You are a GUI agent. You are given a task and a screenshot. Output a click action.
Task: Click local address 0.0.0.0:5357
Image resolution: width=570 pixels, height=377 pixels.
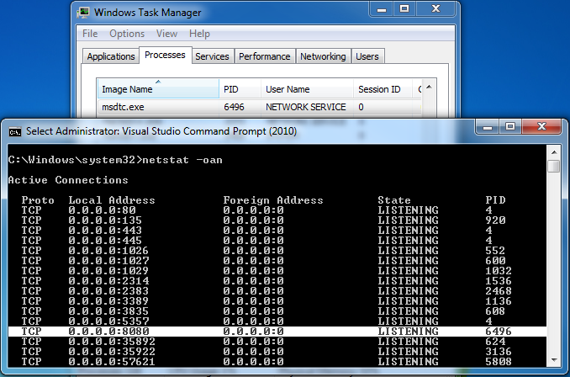108,321
